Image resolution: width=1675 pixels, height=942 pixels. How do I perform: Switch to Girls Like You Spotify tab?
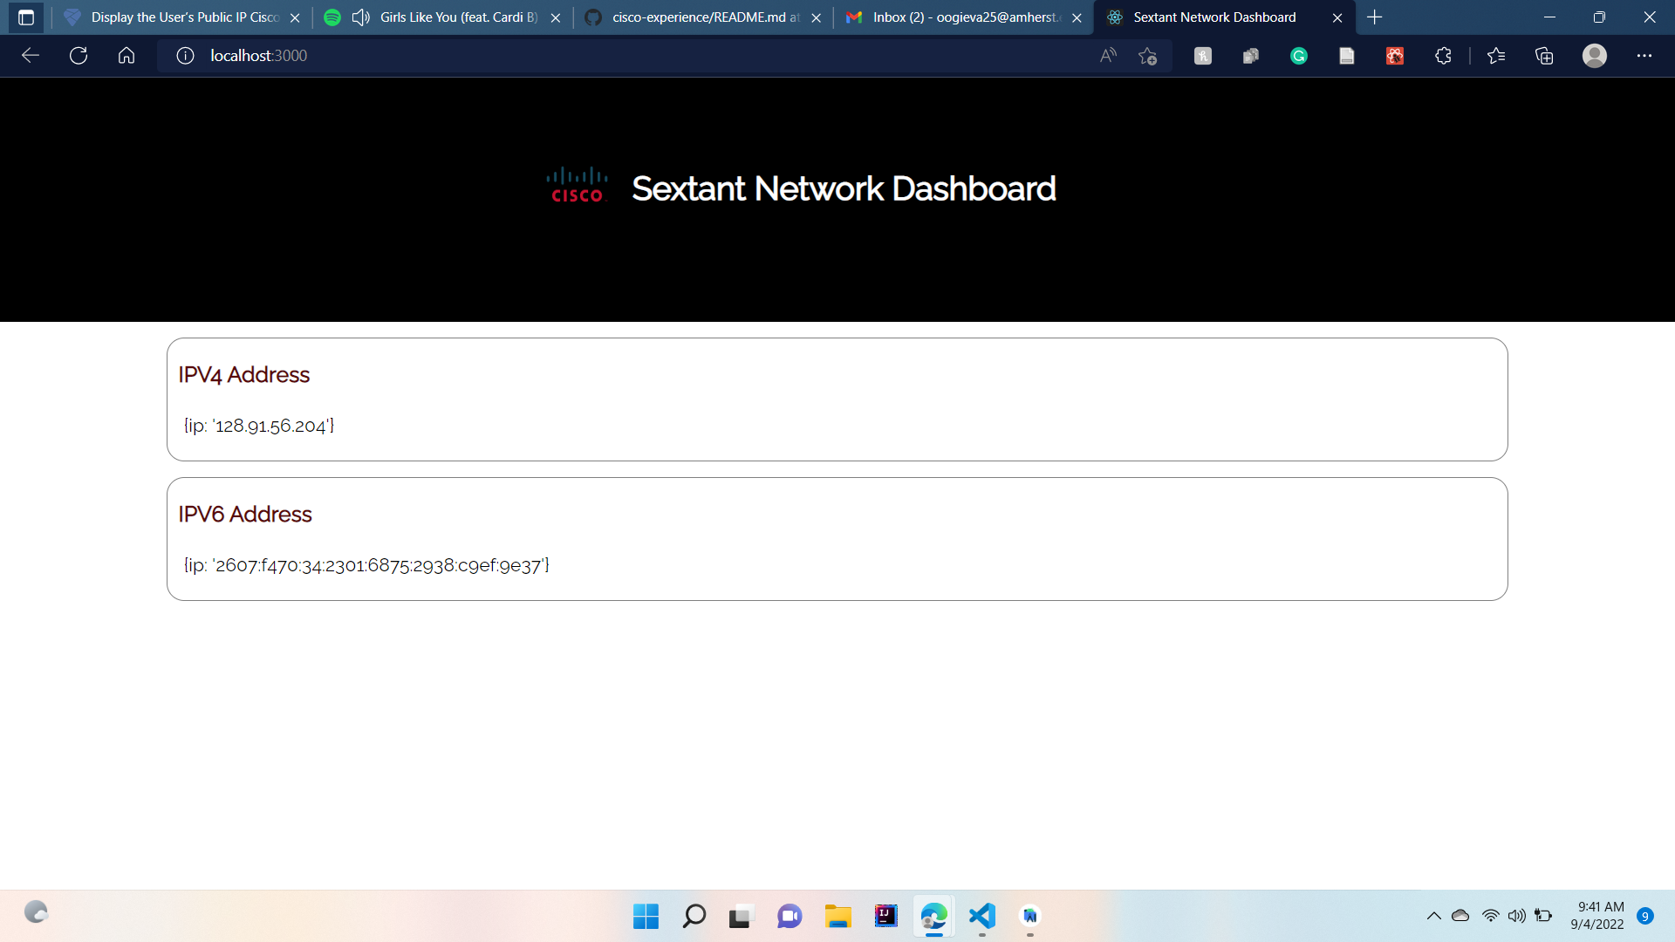point(445,17)
